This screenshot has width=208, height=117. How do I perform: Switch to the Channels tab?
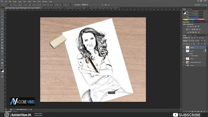click(190, 35)
